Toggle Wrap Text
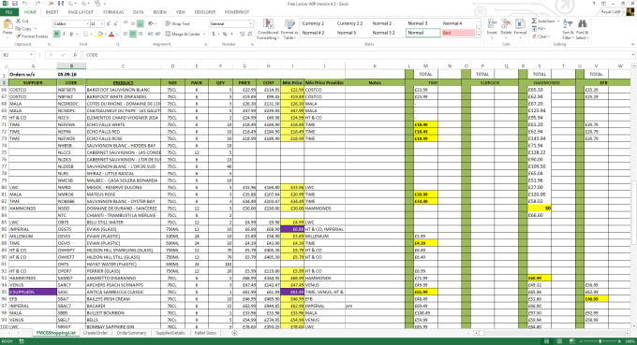The width and height of the screenshot is (637, 345). [178, 24]
